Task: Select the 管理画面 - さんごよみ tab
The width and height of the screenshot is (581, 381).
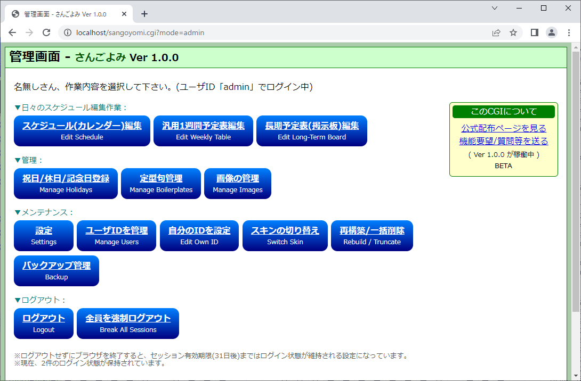Action: click(69, 14)
